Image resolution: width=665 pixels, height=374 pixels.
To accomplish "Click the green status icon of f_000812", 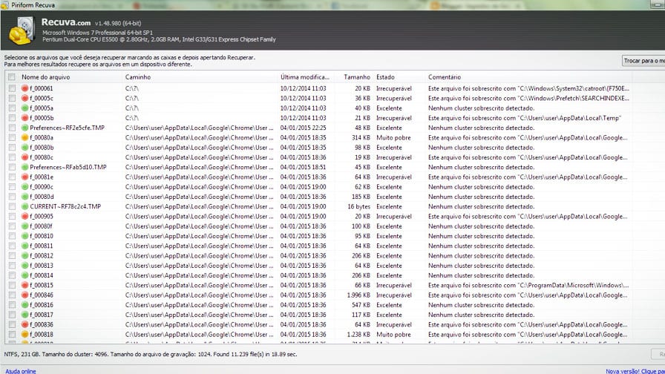I will (25, 256).
